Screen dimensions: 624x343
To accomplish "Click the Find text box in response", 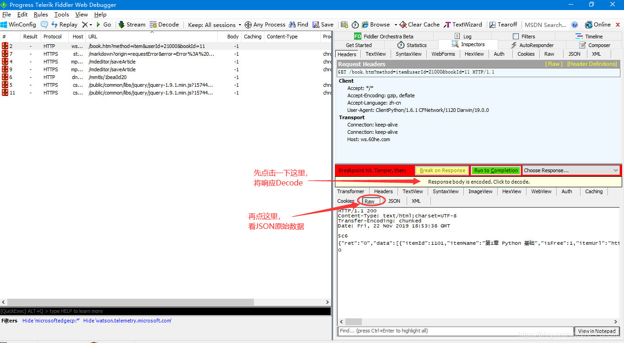I will pyautogui.click(x=455, y=331).
